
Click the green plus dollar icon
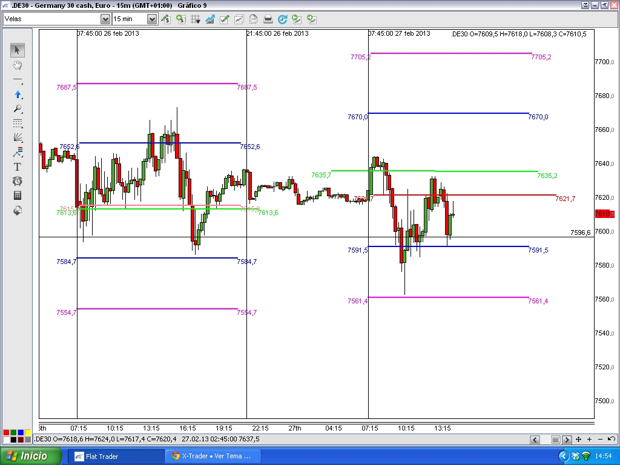[x=180, y=19]
